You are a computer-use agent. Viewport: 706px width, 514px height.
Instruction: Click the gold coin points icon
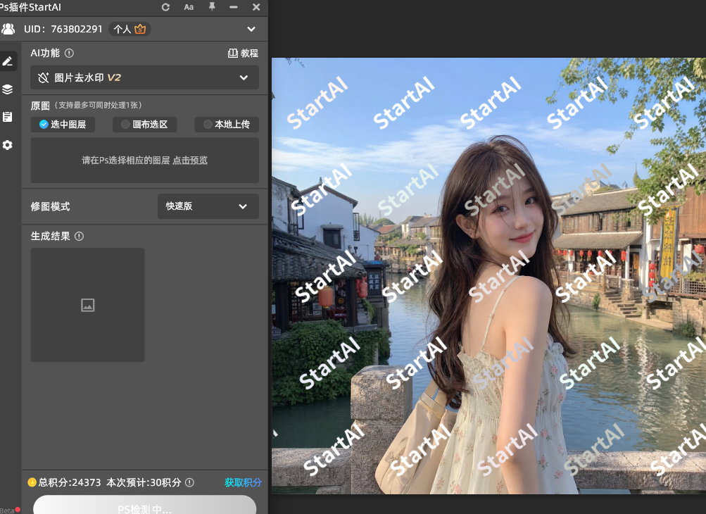click(x=32, y=482)
